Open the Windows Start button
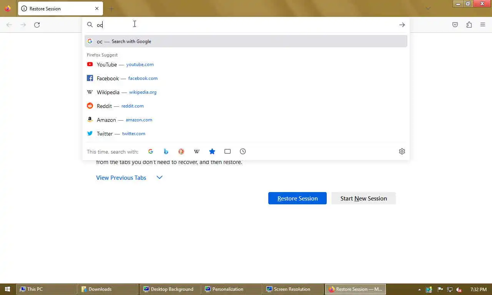 coord(7,289)
